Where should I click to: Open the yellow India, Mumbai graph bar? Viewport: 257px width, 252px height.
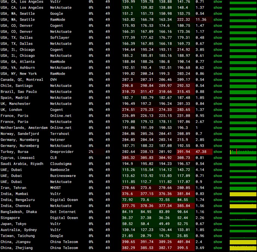point(243,194)
